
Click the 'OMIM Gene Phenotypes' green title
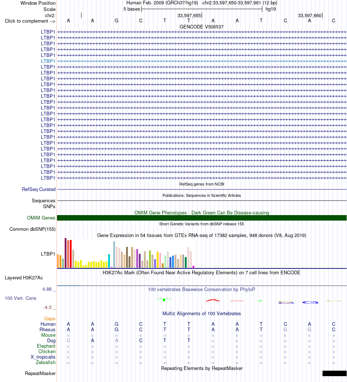point(202,213)
